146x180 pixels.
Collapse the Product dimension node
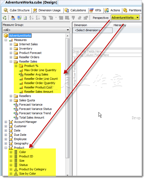tap(6, 148)
